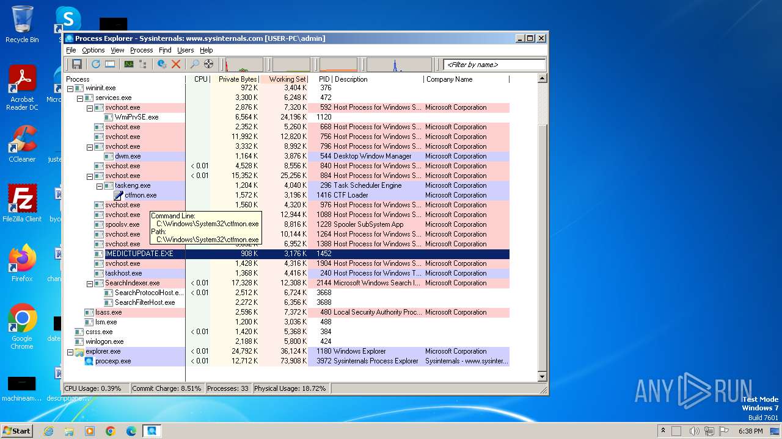Image resolution: width=782 pixels, height=439 pixels.
Task: Select the WmiPrvSE.exe process row
Action: tap(287, 117)
